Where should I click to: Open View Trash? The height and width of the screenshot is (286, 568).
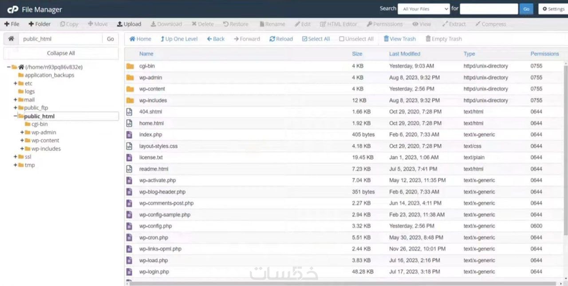click(x=399, y=39)
